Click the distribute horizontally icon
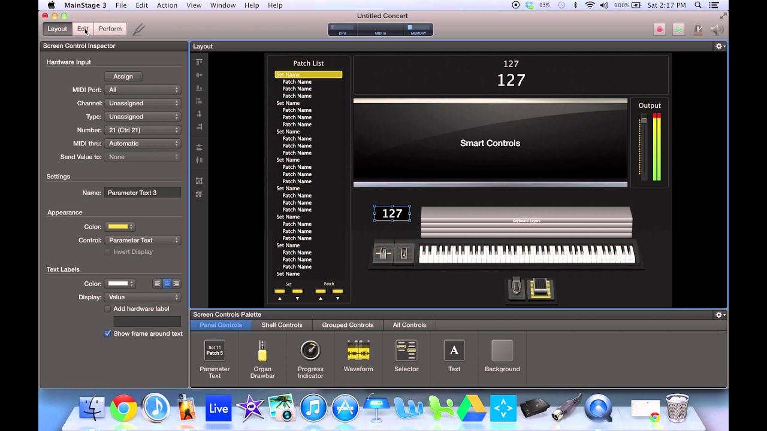Screen dimensions: 767x431 200,160
